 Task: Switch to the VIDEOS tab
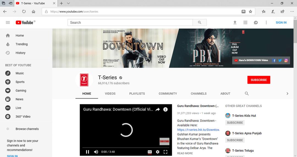(x=110, y=93)
